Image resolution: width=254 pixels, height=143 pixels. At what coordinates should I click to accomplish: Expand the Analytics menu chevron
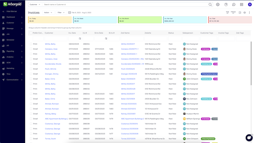click(22, 57)
